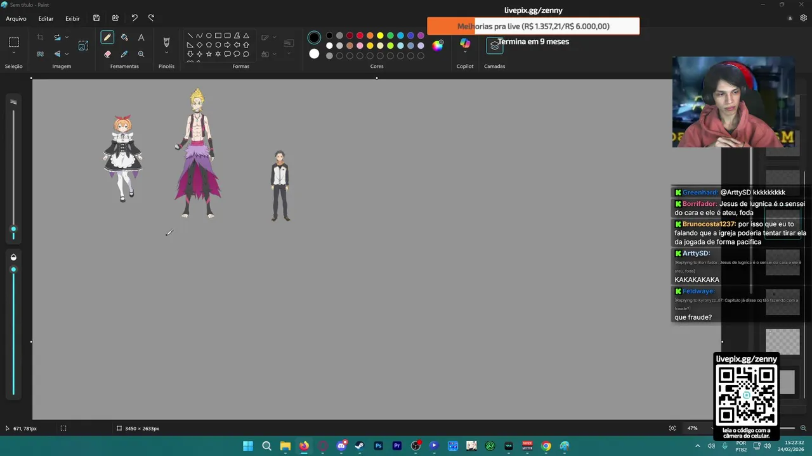Open the Layers (Camadas) panel
The height and width of the screenshot is (456, 812).
(494, 46)
